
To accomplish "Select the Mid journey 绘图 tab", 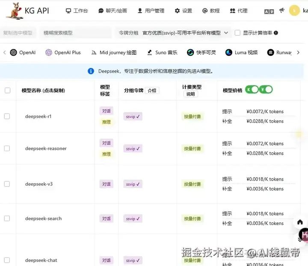I will point(114,53).
